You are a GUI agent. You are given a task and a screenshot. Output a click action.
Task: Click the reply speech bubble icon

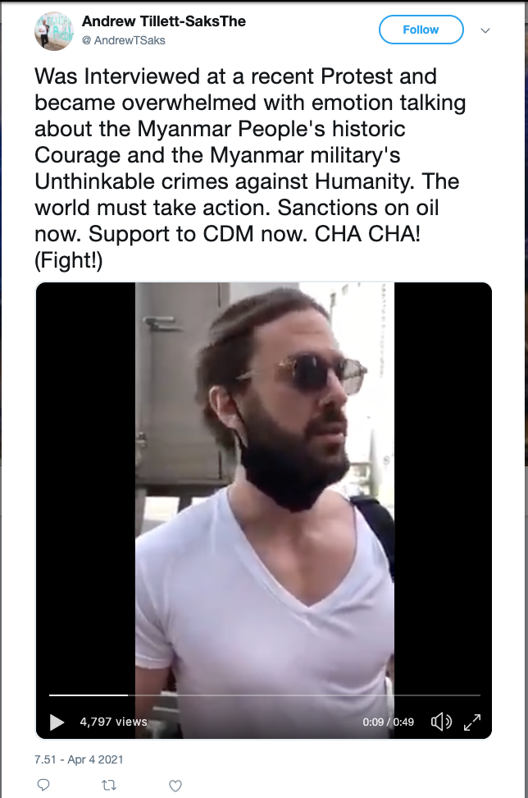tap(43, 786)
